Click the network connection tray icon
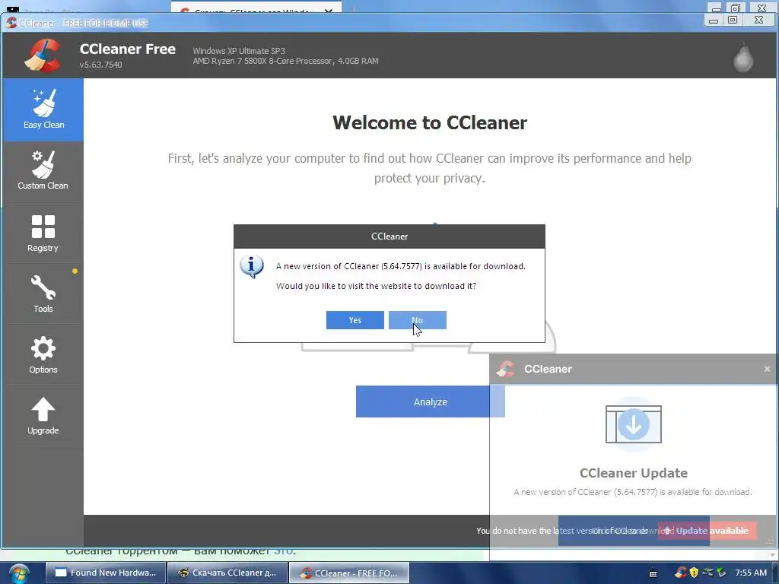This screenshot has width=779, height=584. 707,573
